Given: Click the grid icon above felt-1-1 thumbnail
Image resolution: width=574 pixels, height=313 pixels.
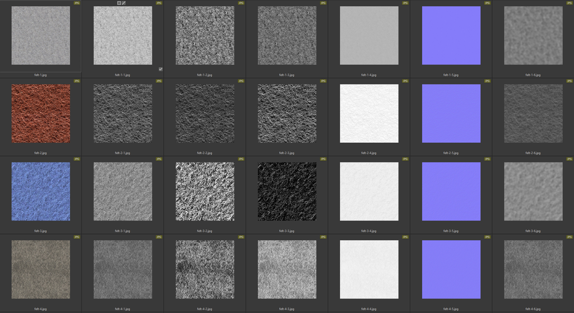Looking at the screenshot, I should click(119, 3).
